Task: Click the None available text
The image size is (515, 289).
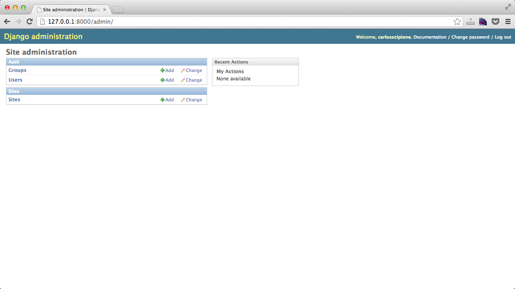Action: tap(233, 79)
